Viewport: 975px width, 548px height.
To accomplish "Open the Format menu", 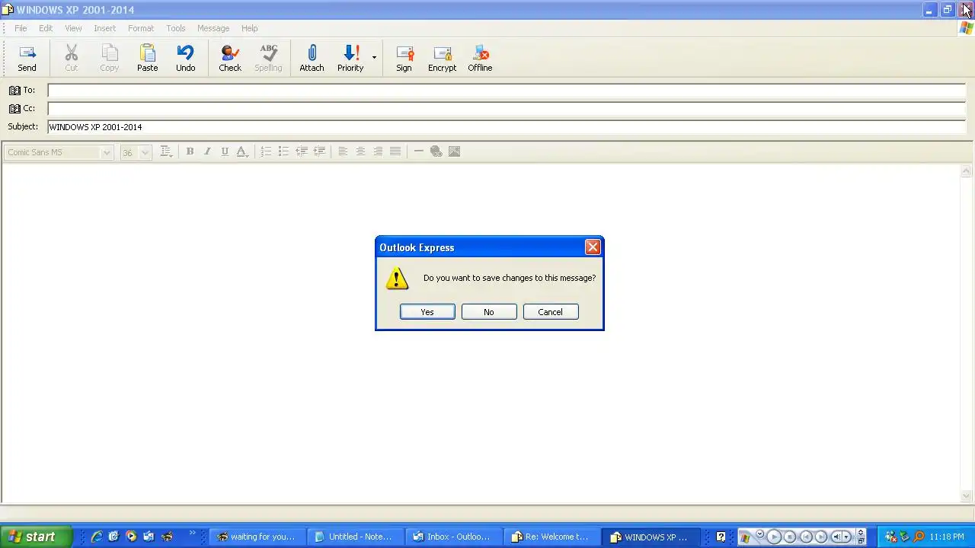I will coord(141,28).
